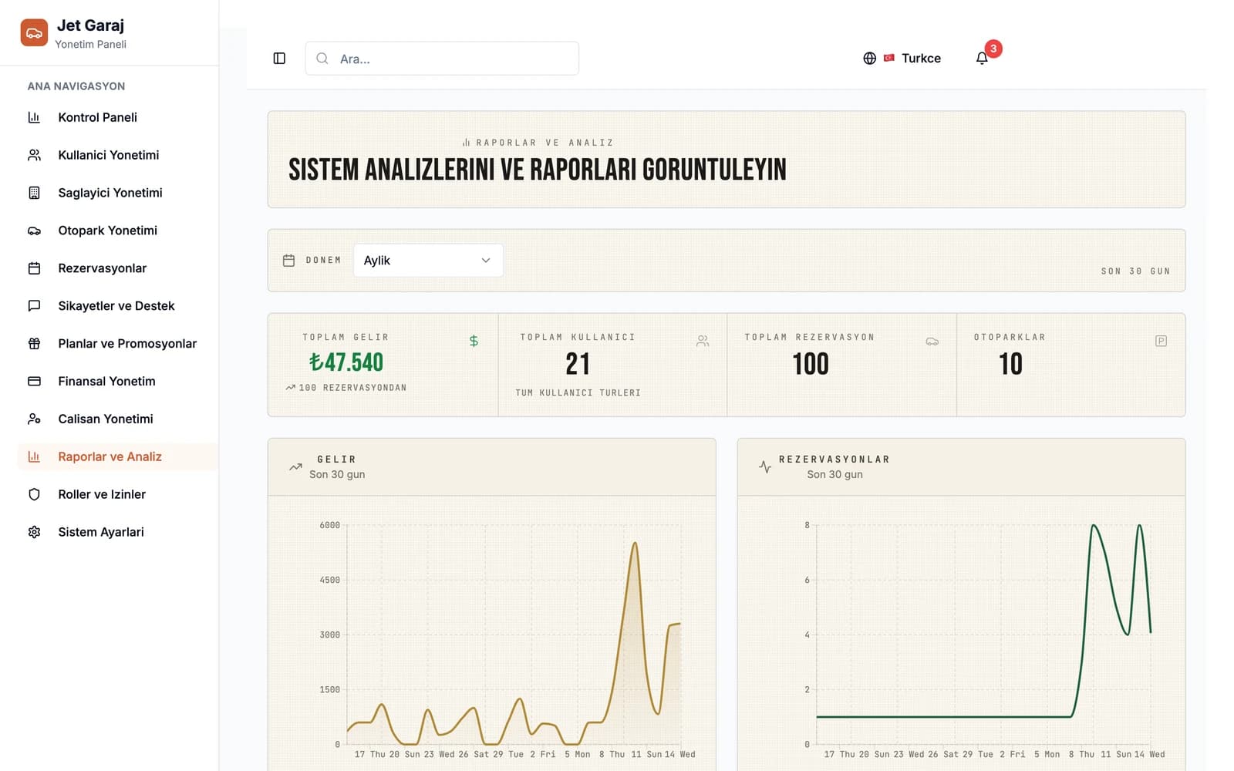Click the users icon in Toplam Kullanici card
1234x771 pixels.
click(x=702, y=341)
